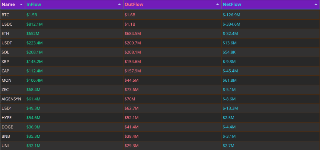Sort by the InFlow column arrow

[x=119, y=4]
